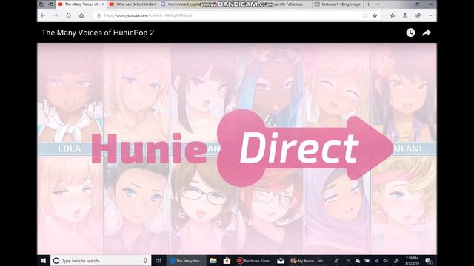The image size is (474, 266).
Task: Click the Edge share page icon
Action: click(x=418, y=16)
